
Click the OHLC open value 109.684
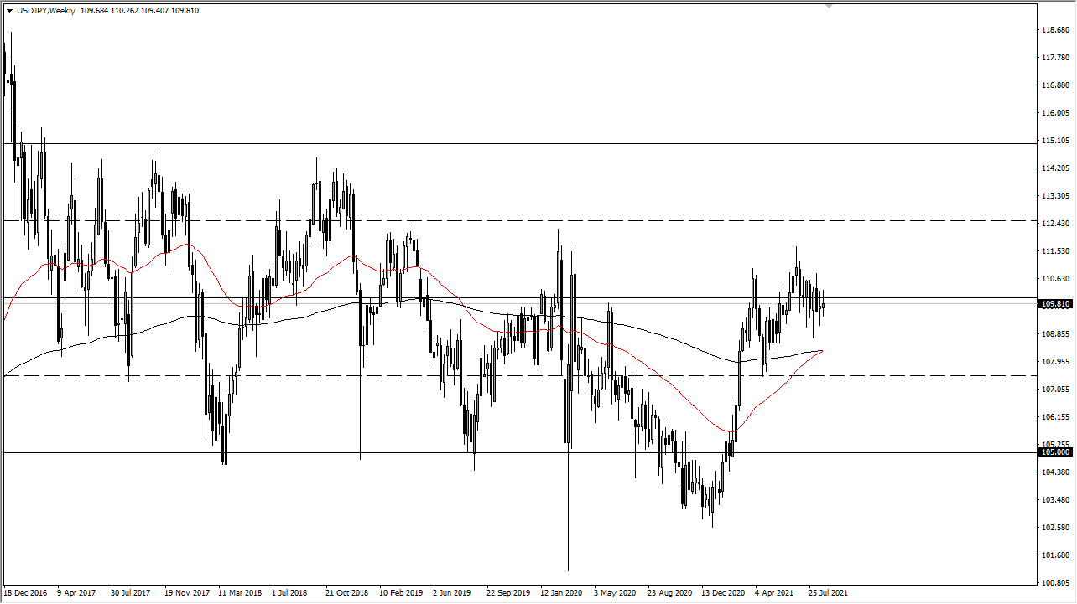(94, 10)
